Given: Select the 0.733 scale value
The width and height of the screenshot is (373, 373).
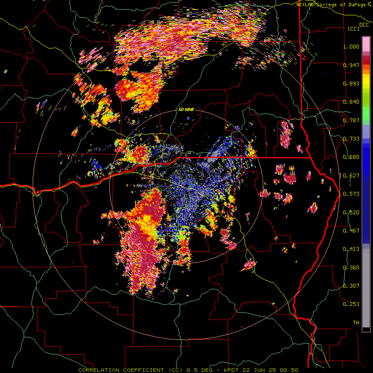Looking at the screenshot, I should pos(351,139).
